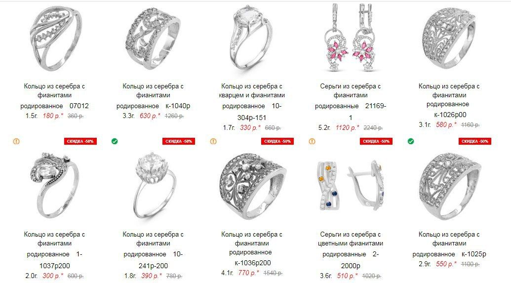Click the СКИДКА -50% badge on ring 1-1037р200
This screenshot has height=283, width=511.
(80, 141)
